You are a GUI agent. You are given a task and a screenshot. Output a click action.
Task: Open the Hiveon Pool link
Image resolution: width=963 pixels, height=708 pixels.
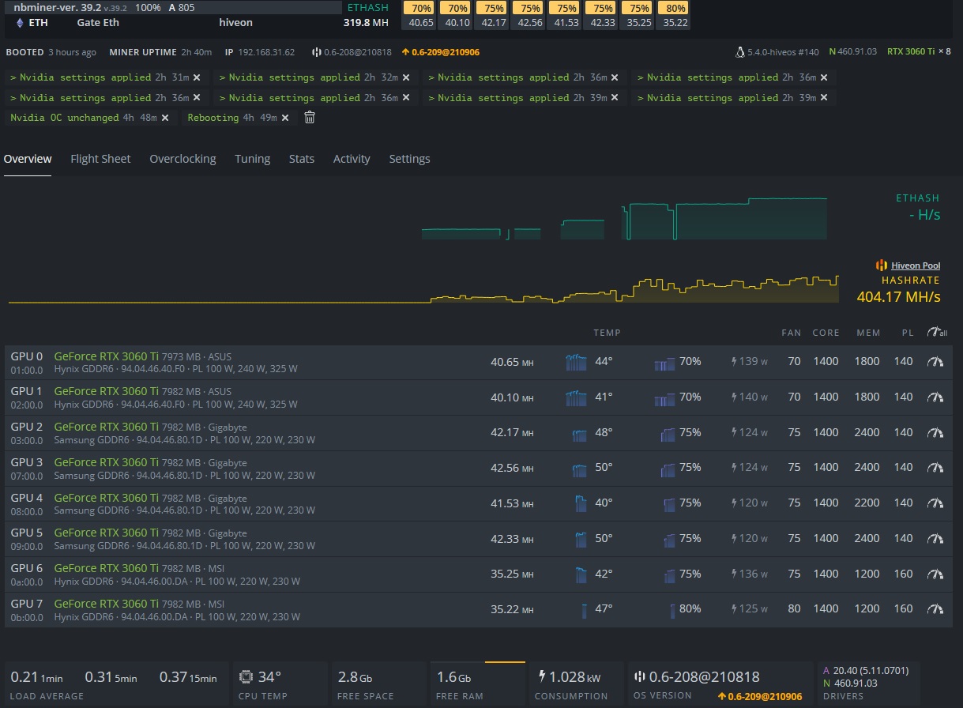click(x=916, y=265)
